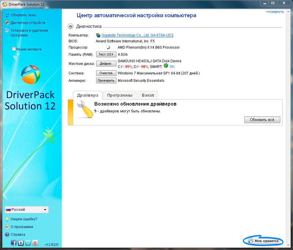Viewport: 293px width, 250px height.
Task: Close the DriverPack Solution window
Action: tap(284, 3)
